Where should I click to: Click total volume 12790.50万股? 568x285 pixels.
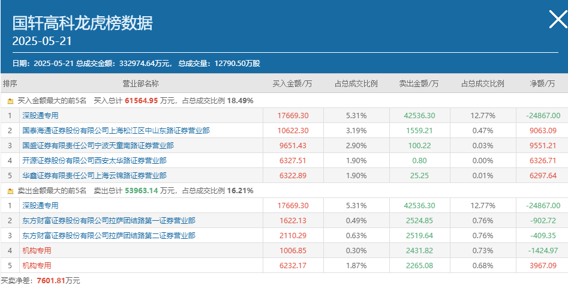(x=238, y=64)
